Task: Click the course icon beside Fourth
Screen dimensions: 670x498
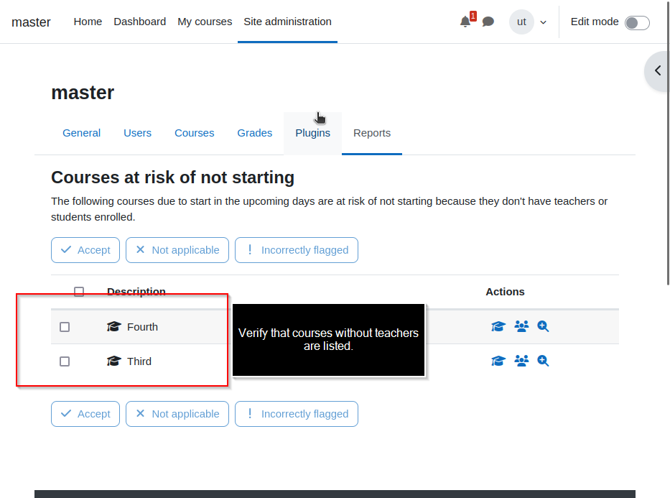Action: pos(113,326)
